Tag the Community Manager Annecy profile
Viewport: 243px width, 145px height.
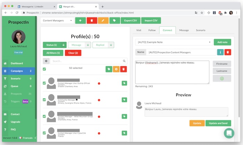124,100
